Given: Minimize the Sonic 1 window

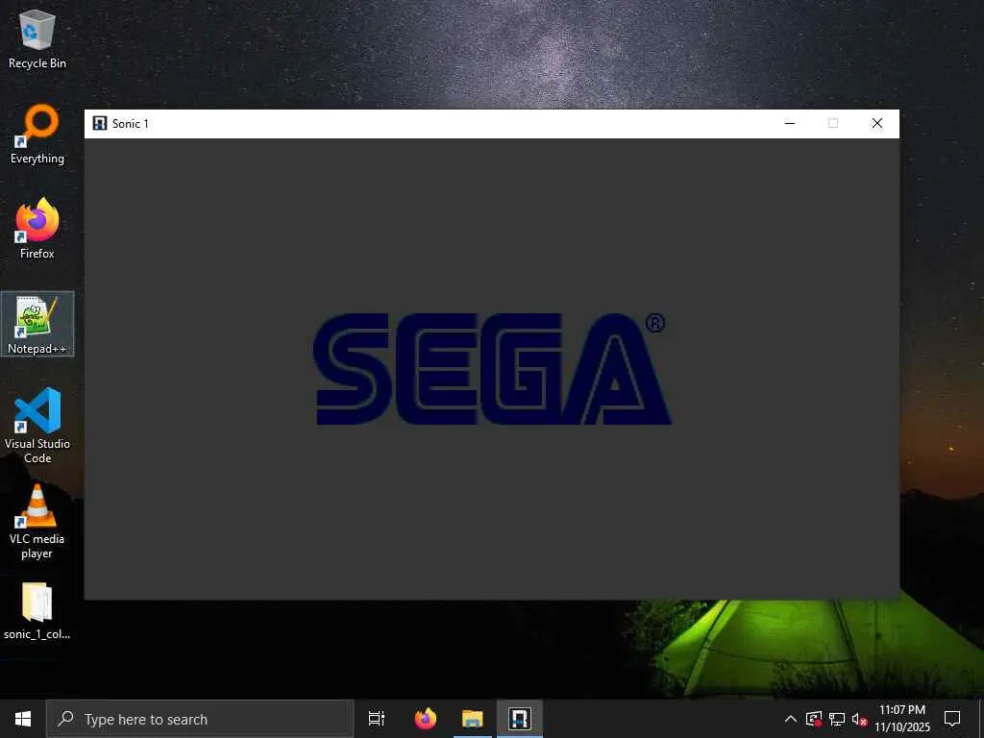Looking at the screenshot, I should [790, 123].
